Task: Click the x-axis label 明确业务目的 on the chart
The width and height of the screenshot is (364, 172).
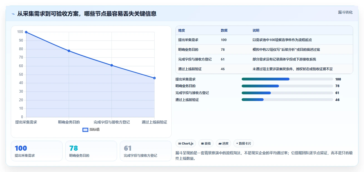Action: pyautogui.click(x=69, y=122)
